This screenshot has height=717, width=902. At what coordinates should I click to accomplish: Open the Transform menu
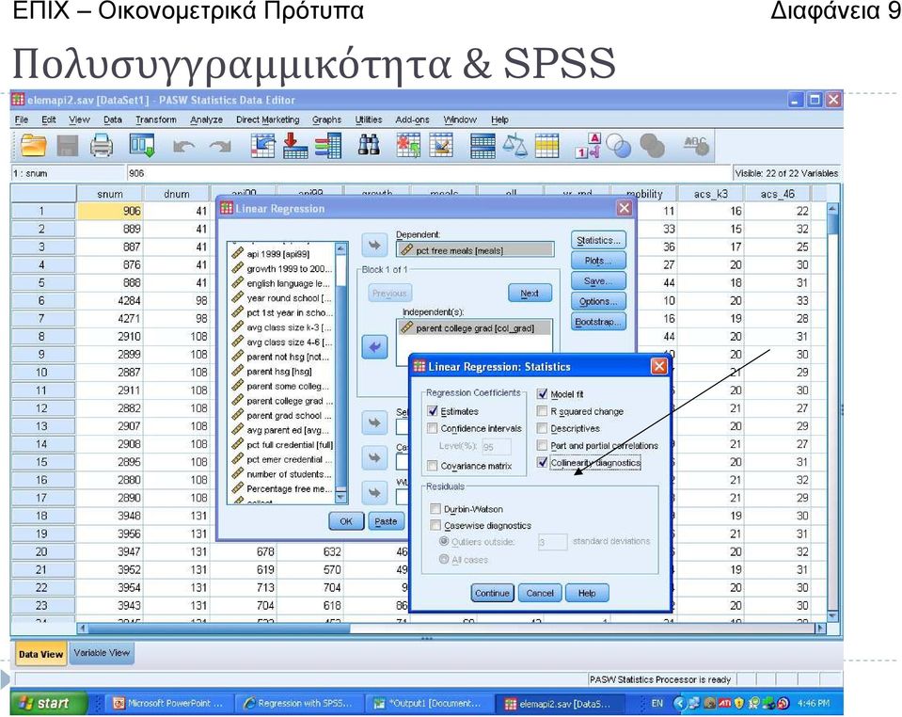[x=156, y=119]
